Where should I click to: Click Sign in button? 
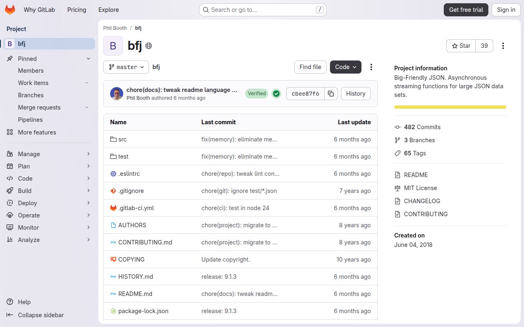tap(506, 10)
